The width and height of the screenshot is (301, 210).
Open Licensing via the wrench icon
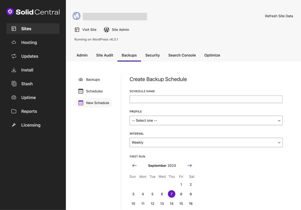point(14,125)
